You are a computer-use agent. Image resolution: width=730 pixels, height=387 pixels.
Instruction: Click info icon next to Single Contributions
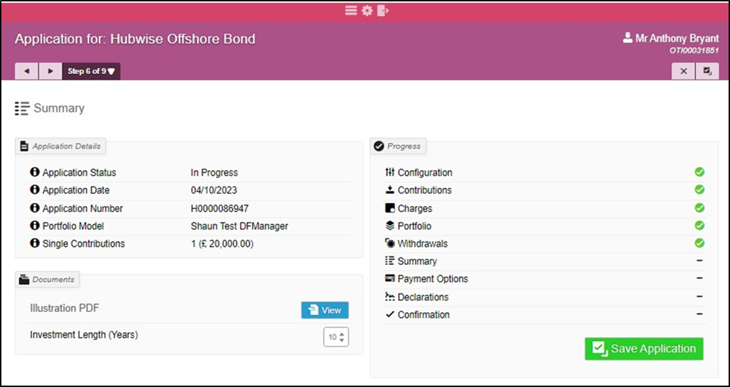pyautogui.click(x=34, y=243)
